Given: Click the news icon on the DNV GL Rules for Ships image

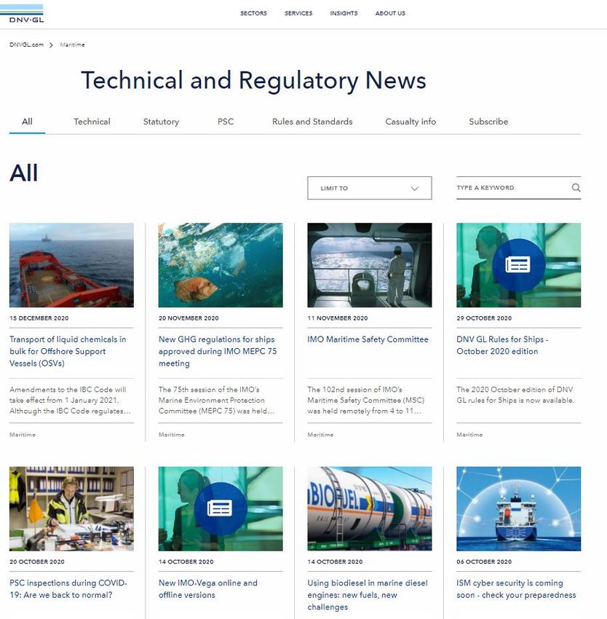Looking at the screenshot, I should [x=518, y=265].
